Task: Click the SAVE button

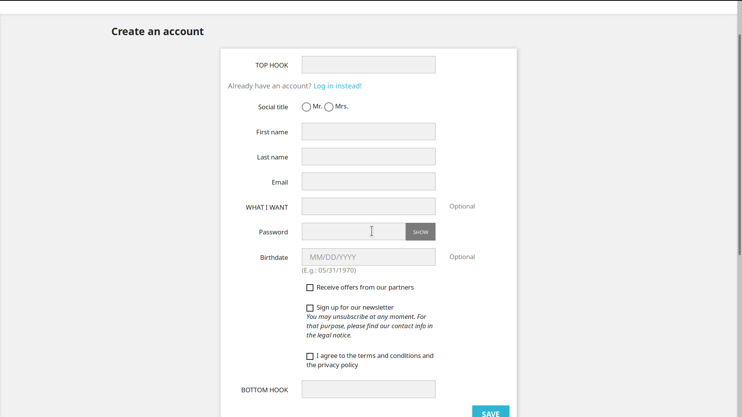Action: click(x=490, y=412)
